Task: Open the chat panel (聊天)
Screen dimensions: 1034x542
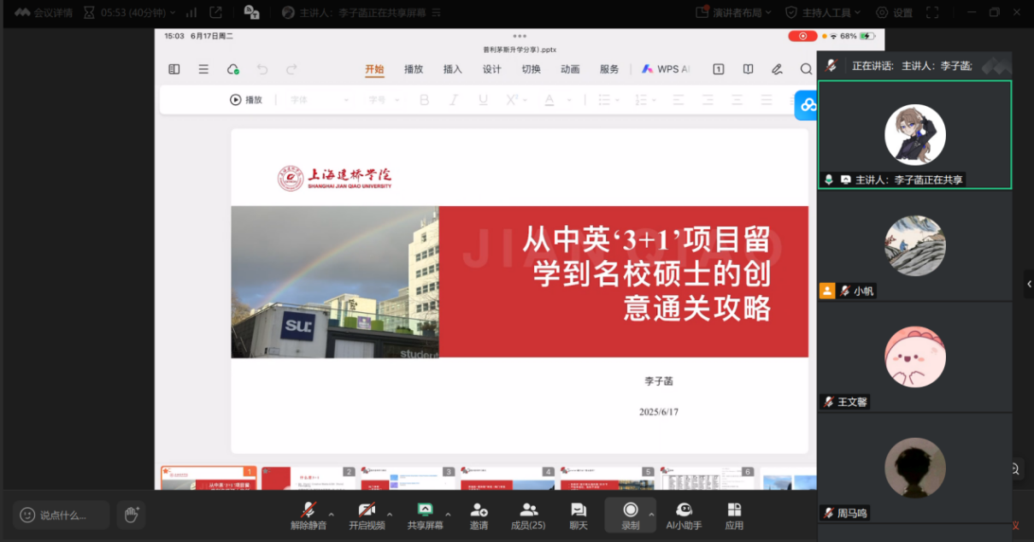Action: [x=579, y=515]
